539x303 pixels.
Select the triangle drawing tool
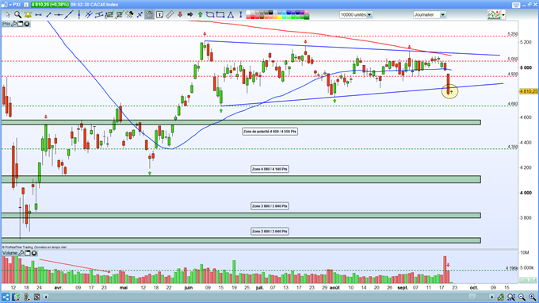[231, 15]
